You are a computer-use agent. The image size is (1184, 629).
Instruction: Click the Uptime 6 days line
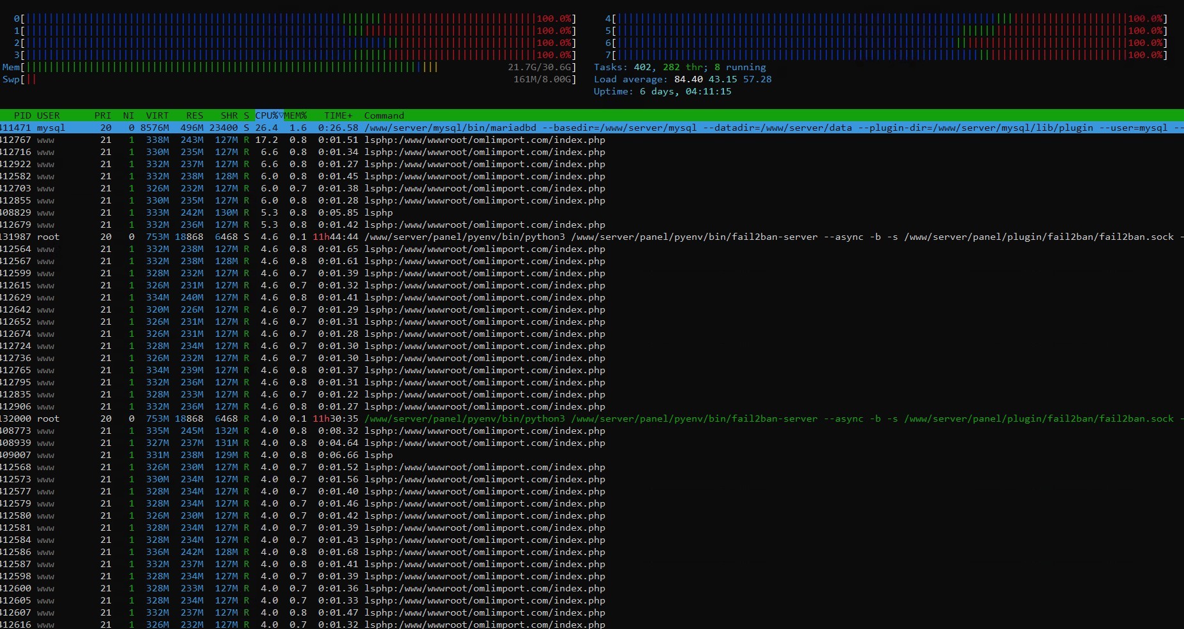point(662,92)
